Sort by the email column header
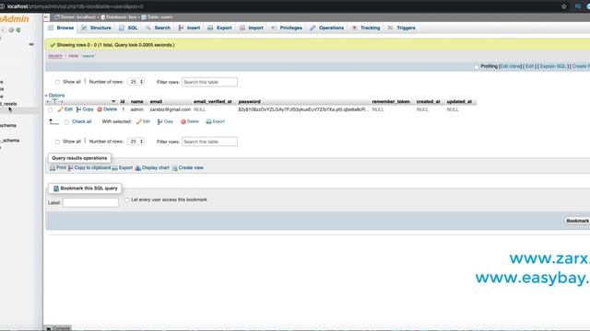Image resolution: width=590 pixels, height=331 pixels. point(156,102)
